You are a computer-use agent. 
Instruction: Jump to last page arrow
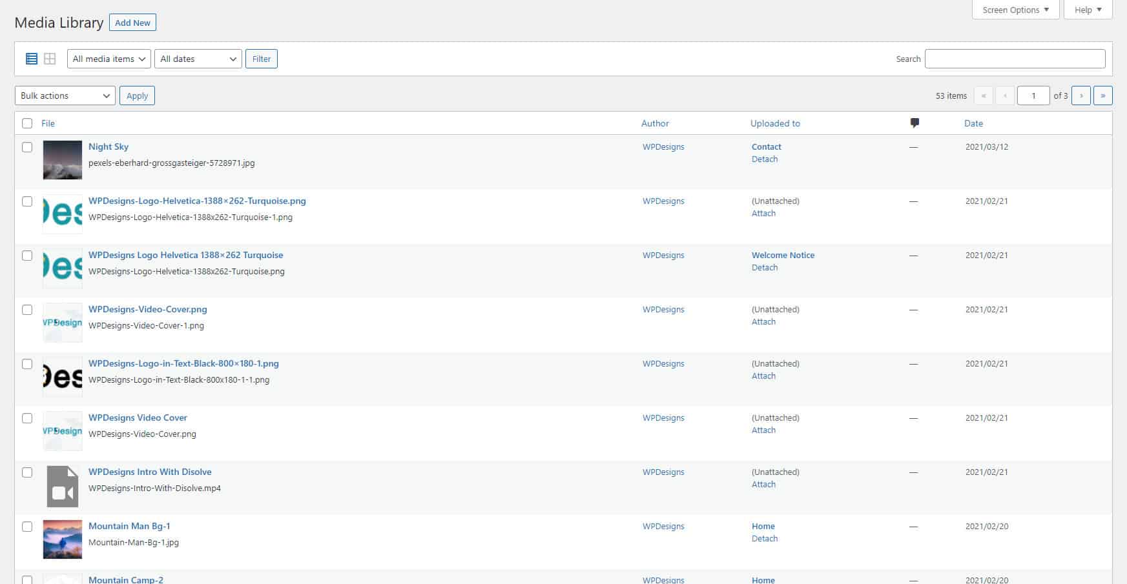pyautogui.click(x=1102, y=96)
